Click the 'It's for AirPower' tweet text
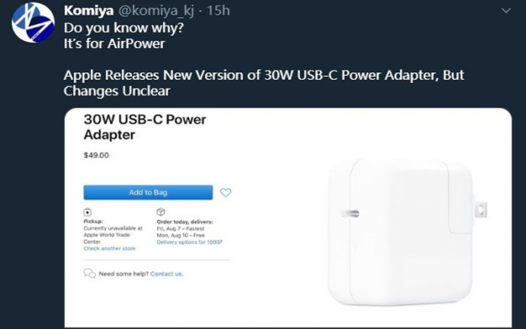The image size is (526, 329). click(114, 43)
